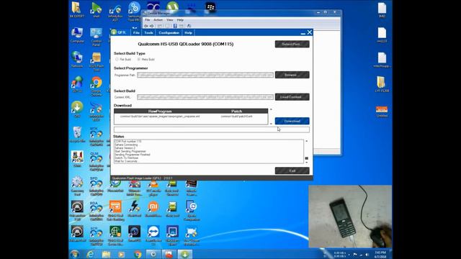
Task: Click the blue Download button
Action: (292, 121)
